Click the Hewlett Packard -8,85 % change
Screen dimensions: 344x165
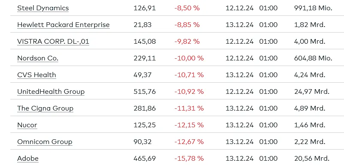coord(187,25)
